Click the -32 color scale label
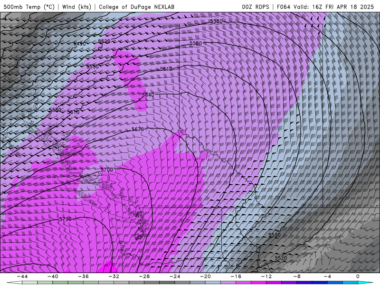The width and height of the screenshot is (380, 285). point(114,276)
